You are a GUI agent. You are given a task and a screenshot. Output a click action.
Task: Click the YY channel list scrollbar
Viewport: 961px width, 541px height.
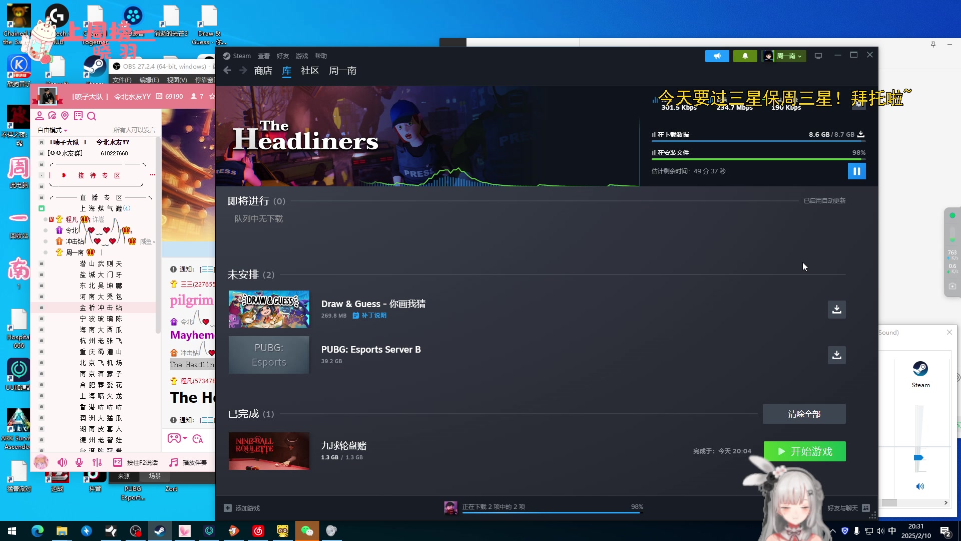click(x=158, y=235)
